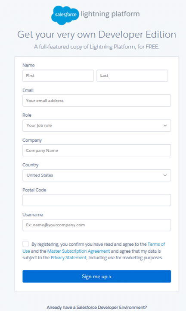Open the Master Subscription Agreement link

[x=78, y=251]
